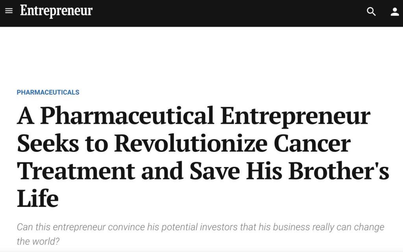Click the word "Life" ending the headline

[38, 198]
